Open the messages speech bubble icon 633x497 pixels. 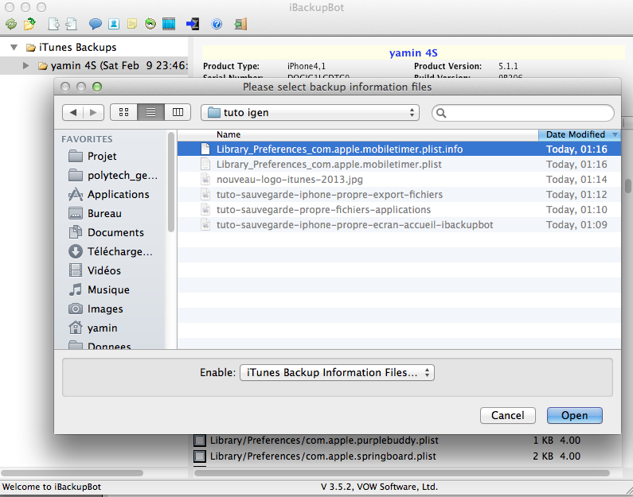point(96,24)
